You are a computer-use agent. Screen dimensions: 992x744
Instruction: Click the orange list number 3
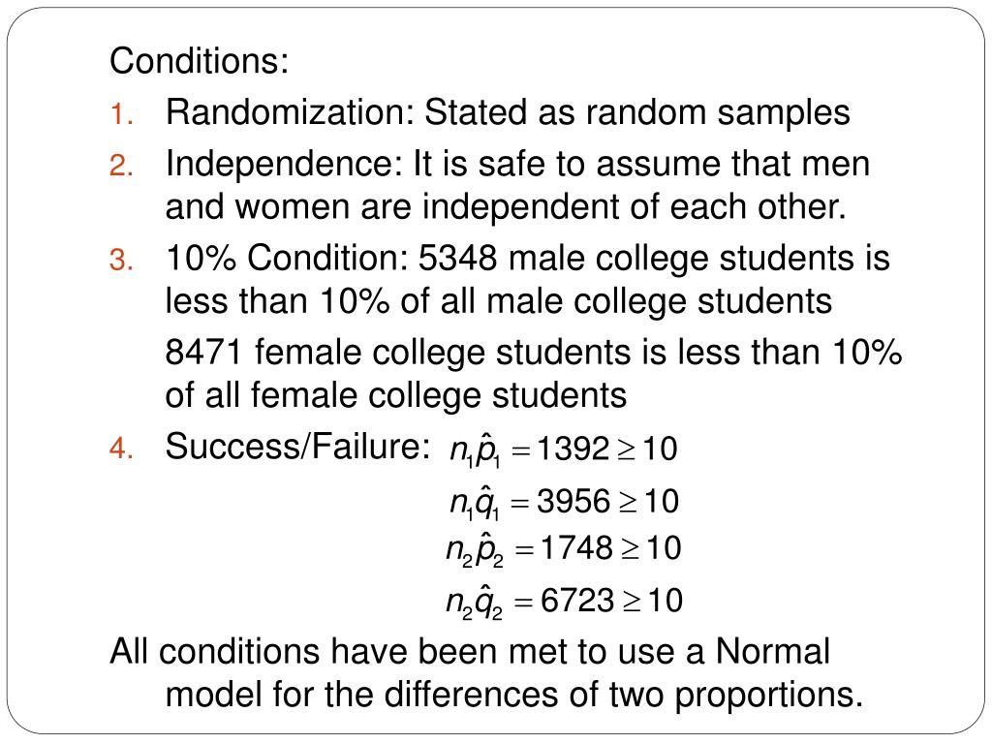(x=121, y=261)
